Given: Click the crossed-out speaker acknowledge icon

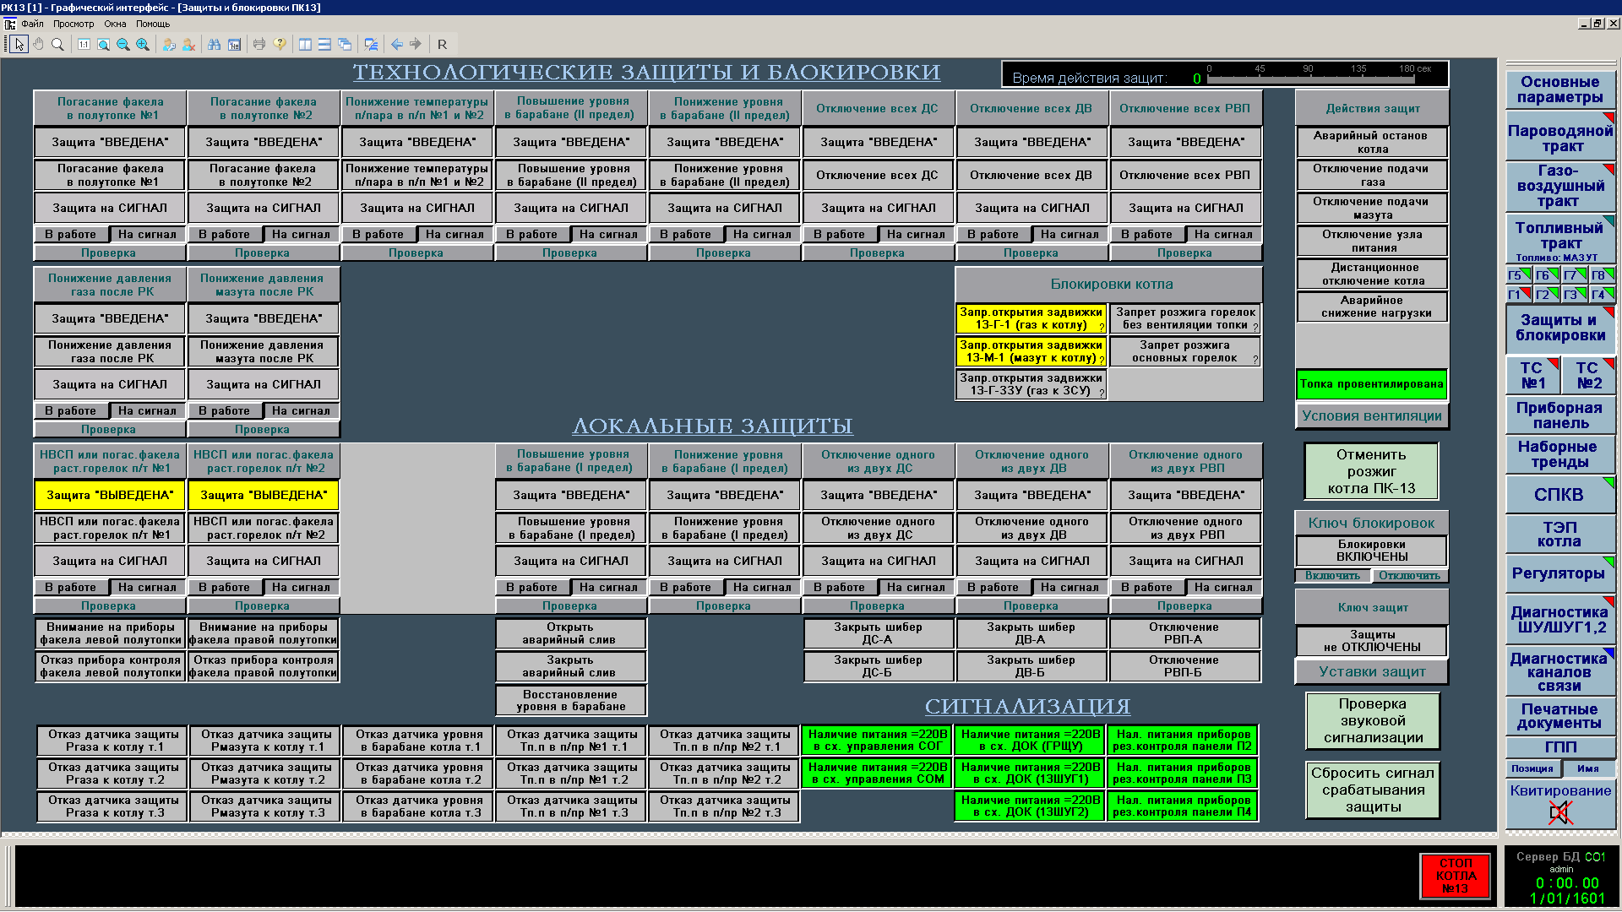Looking at the screenshot, I should tap(1560, 812).
